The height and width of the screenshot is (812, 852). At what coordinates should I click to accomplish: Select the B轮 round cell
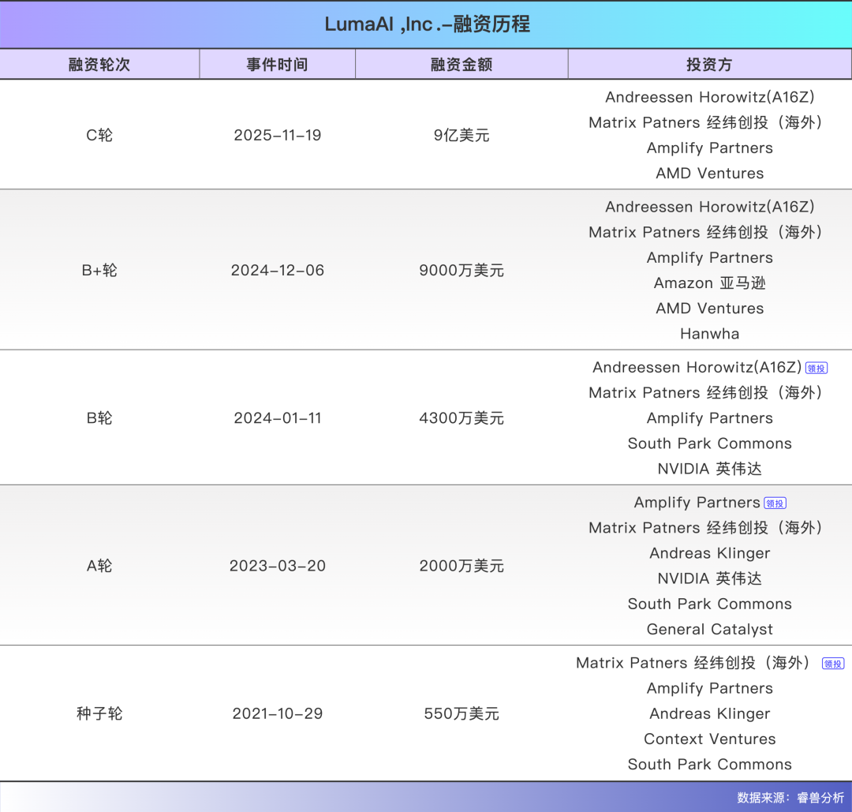(x=99, y=418)
